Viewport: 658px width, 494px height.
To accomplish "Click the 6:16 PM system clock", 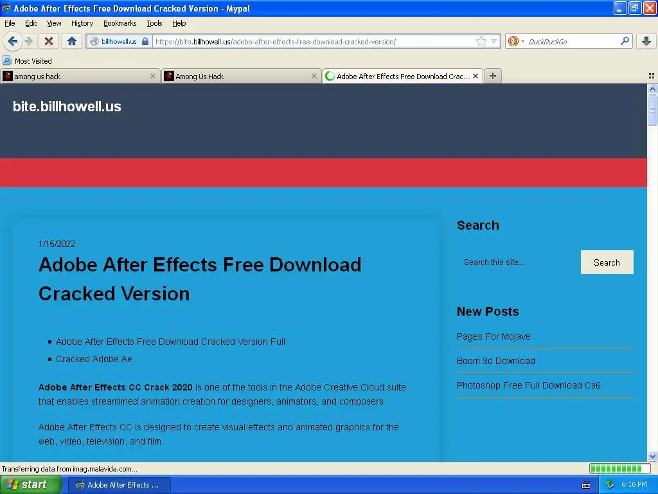I will click(634, 484).
